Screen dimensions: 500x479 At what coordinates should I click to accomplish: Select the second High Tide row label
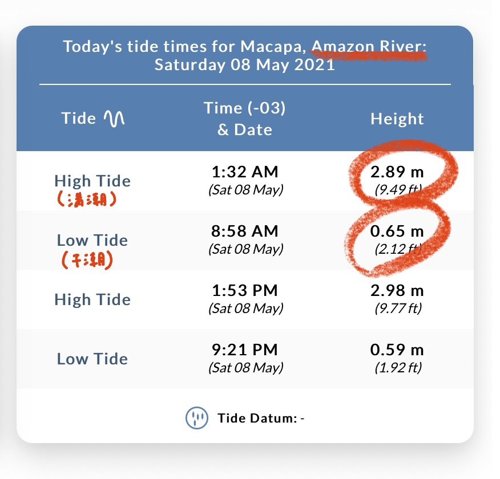click(92, 299)
